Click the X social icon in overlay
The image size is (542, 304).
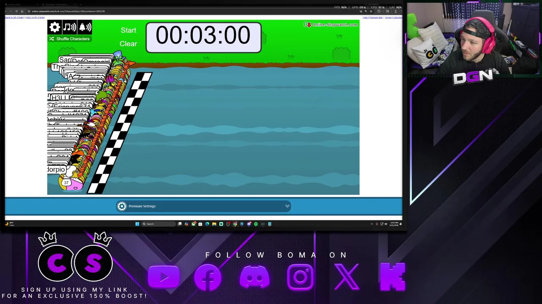pyautogui.click(x=347, y=277)
